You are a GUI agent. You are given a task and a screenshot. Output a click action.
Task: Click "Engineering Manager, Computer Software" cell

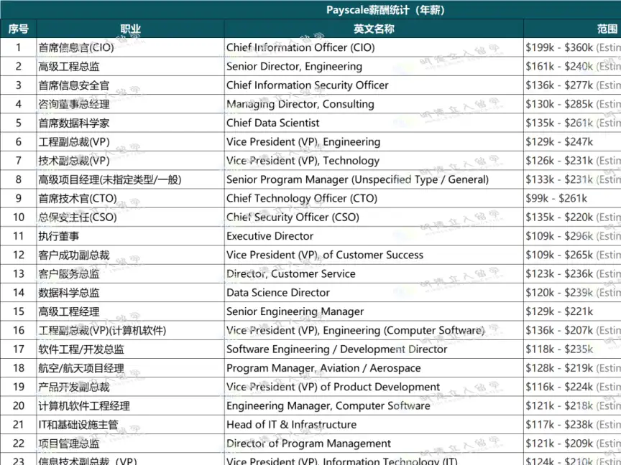point(374,405)
